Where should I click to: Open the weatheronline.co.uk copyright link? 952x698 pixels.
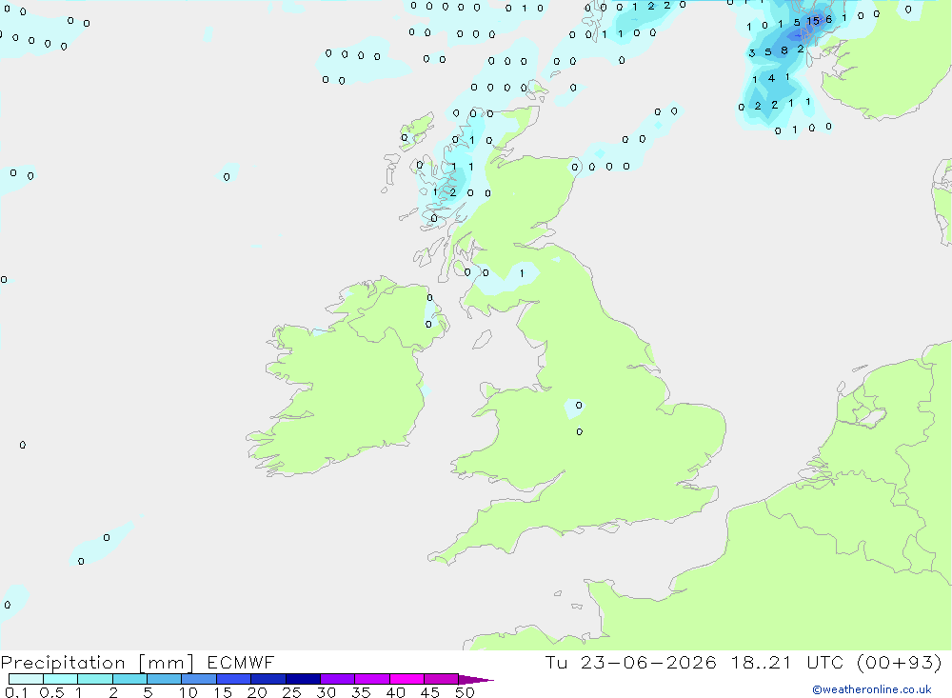coord(871,689)
